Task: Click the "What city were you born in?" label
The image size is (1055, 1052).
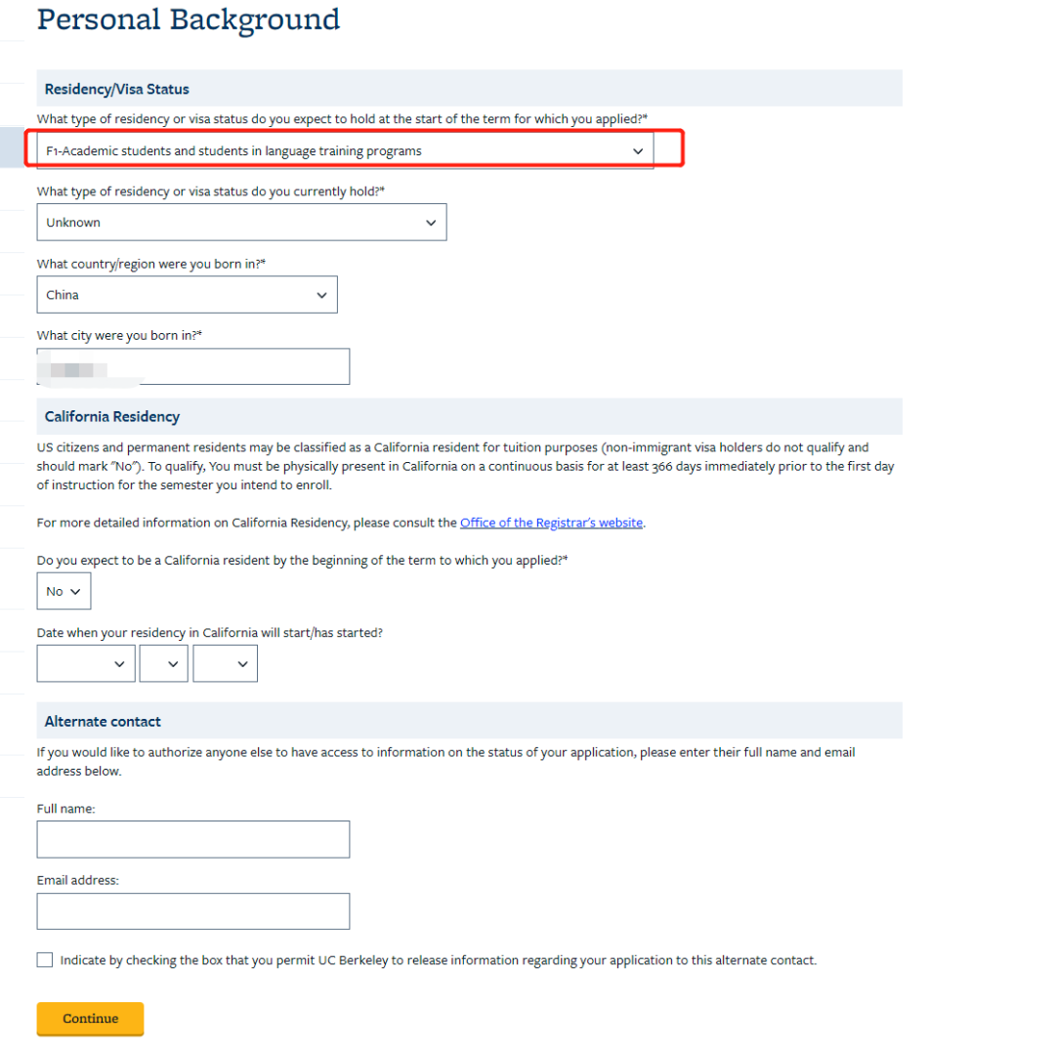Action: pyautogui.click(x=119, y=335)
